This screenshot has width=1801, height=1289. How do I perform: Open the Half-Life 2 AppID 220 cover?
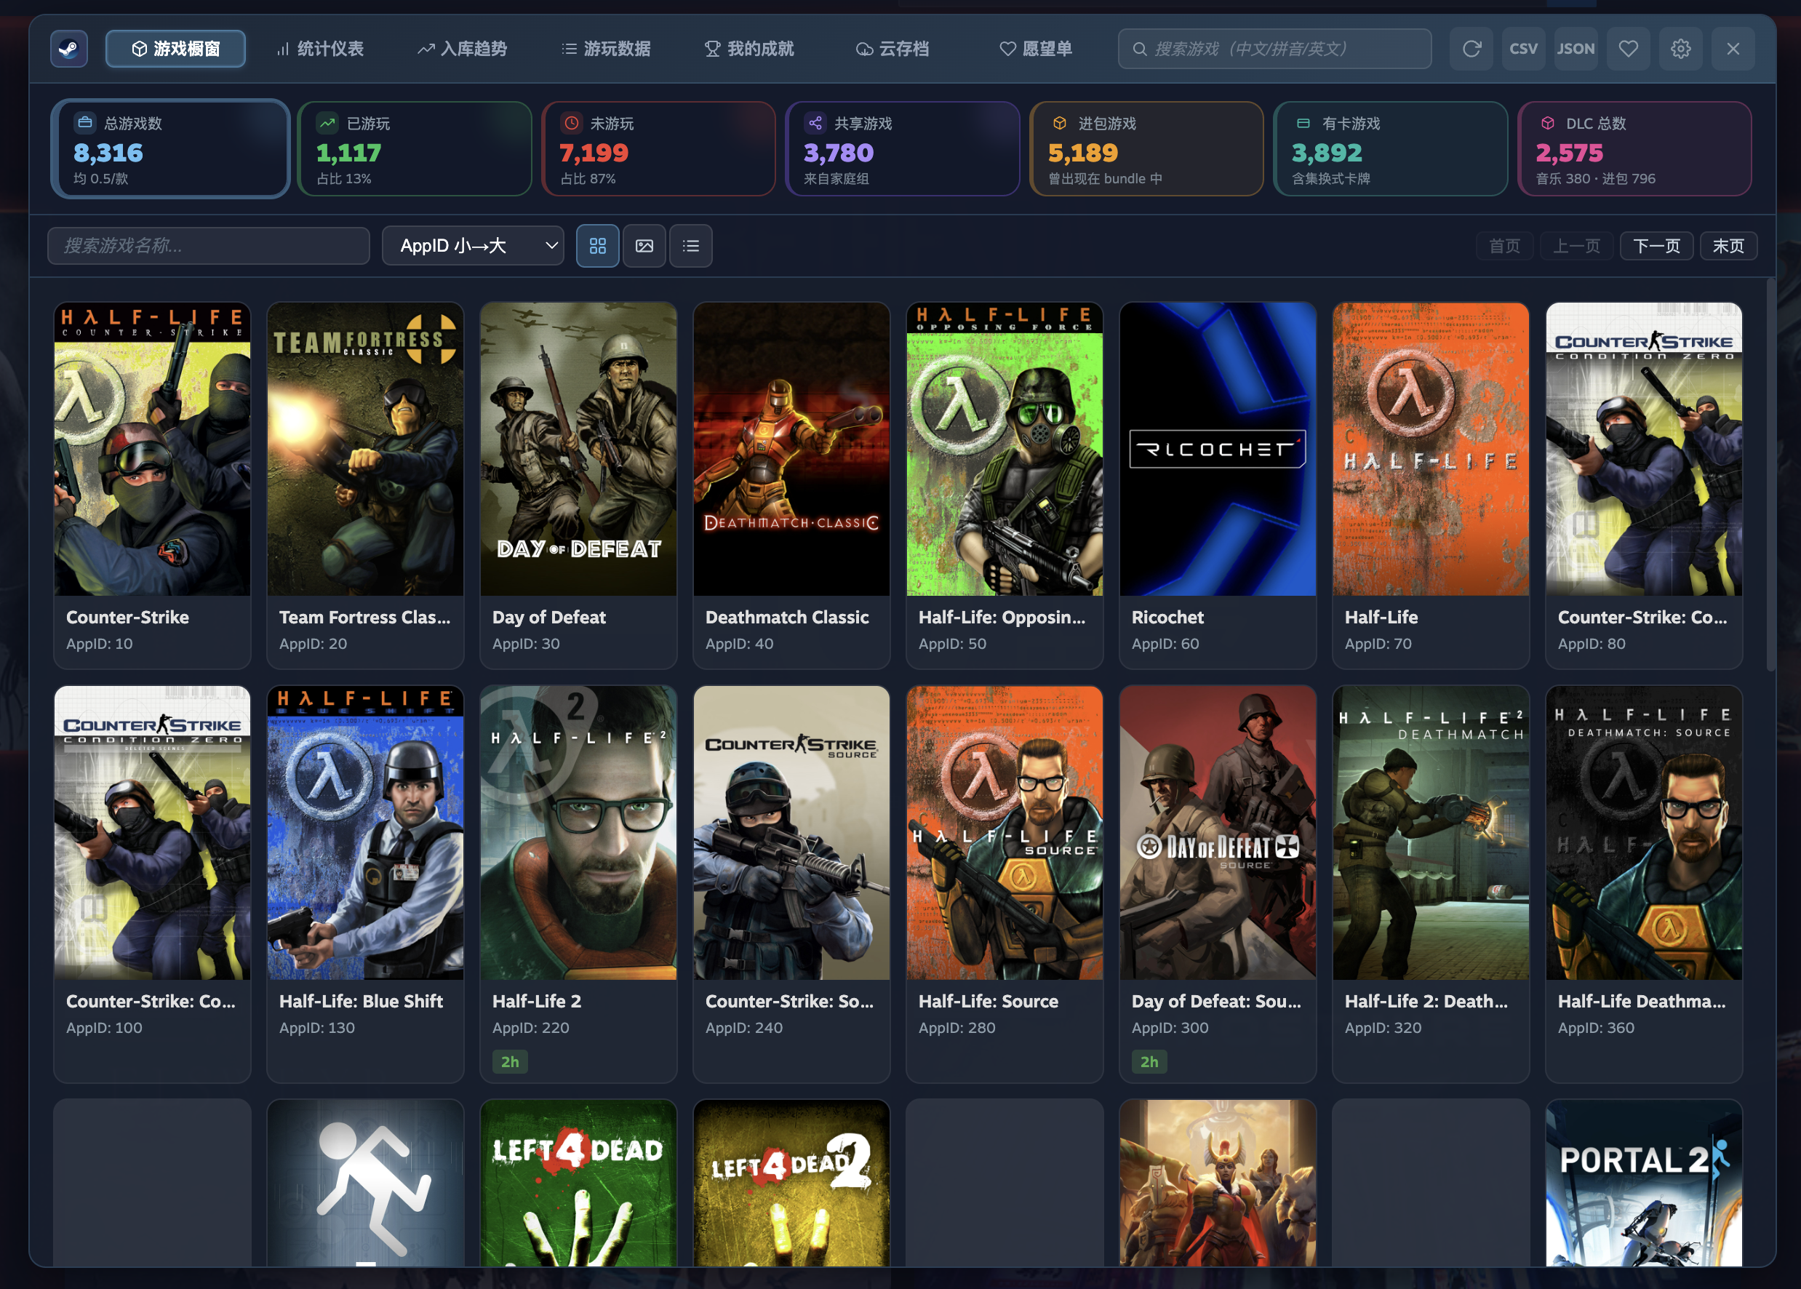point(579,833)
